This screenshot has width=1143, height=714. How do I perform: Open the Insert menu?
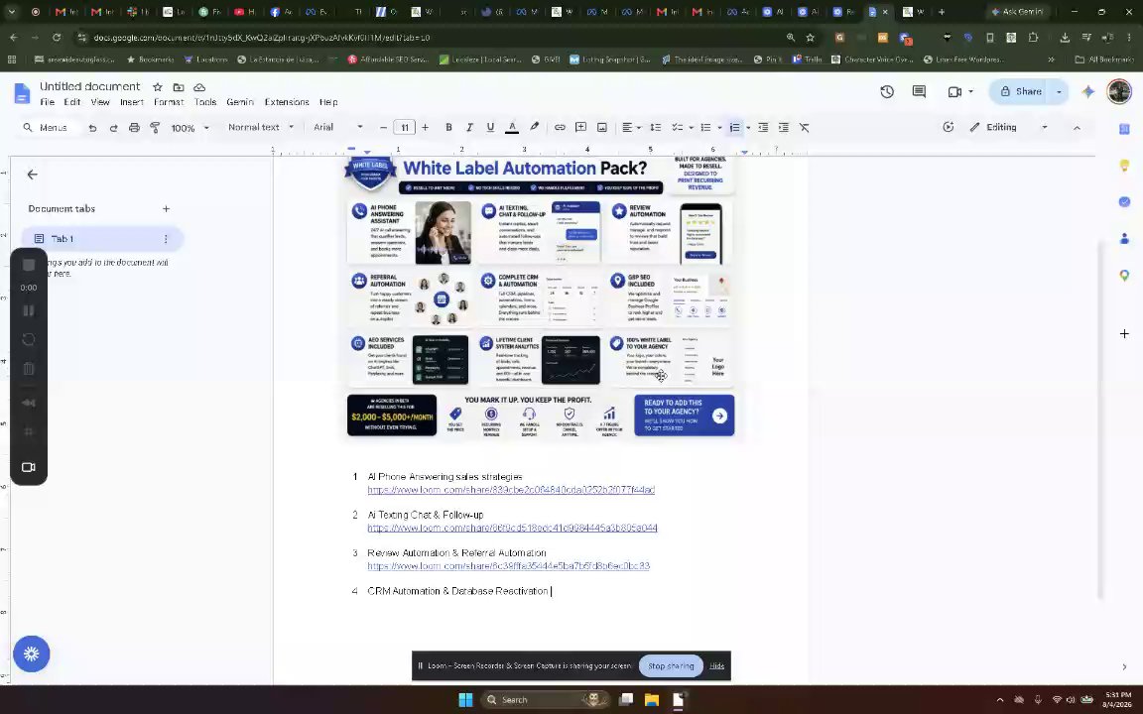tap(132, 103)
